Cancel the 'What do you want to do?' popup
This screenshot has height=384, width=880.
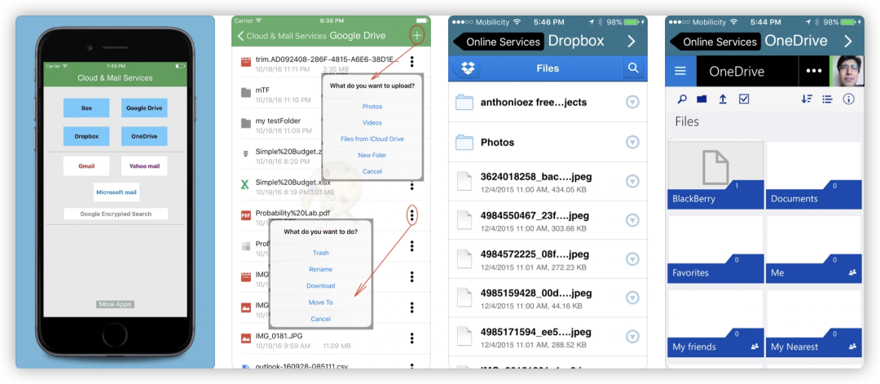tap(320, 319)
